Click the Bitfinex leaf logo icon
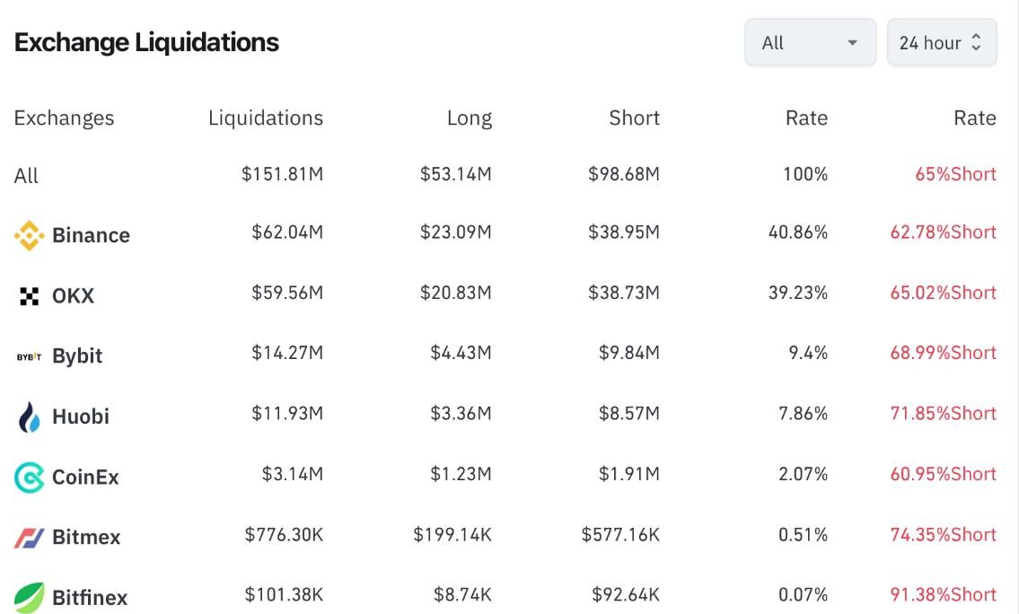 [29, 598]
